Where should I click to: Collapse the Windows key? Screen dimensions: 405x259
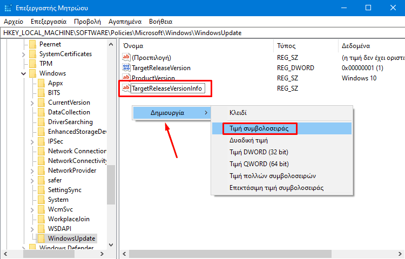tap(24, 74)
